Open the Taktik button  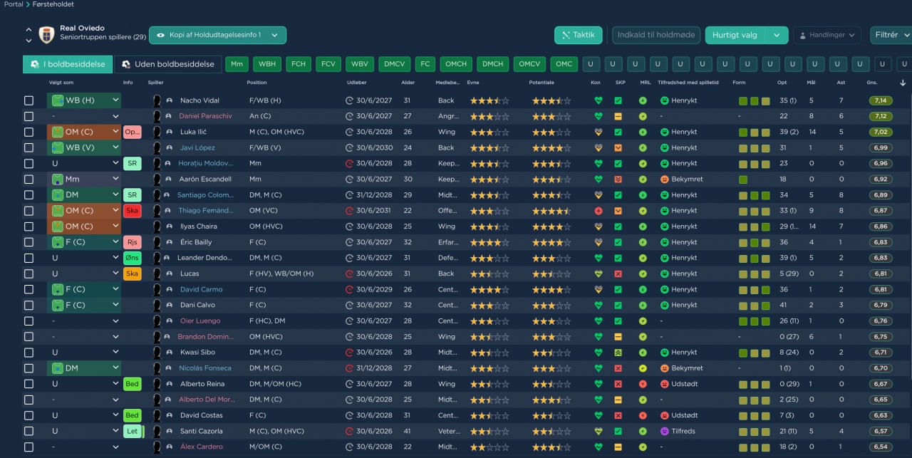click(578, 35)
